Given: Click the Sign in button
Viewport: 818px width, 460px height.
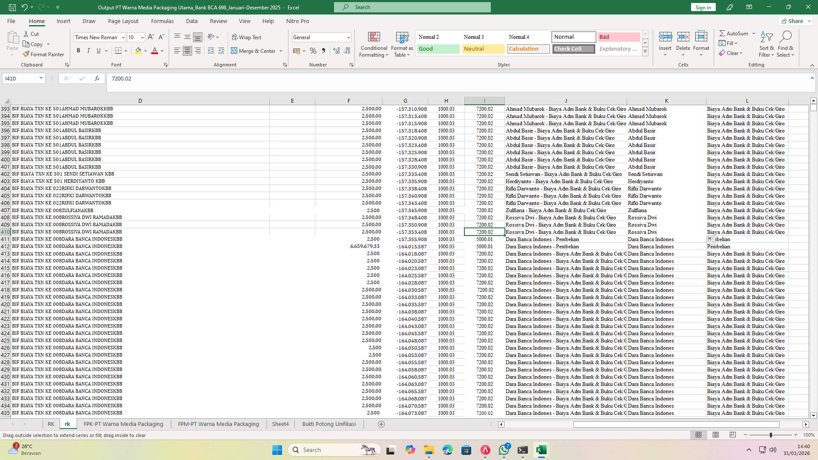Looking at the screenshot, I should click(703, 7).
